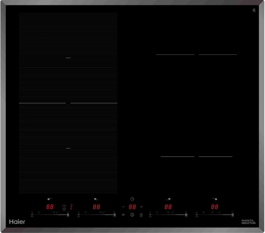
Task: Tap the pause icon
Action: click(123, 215)
